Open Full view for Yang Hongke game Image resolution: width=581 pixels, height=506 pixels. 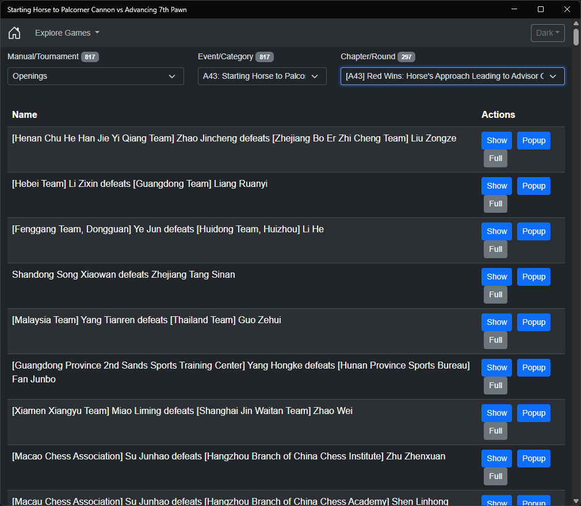[x=495, y=386]
